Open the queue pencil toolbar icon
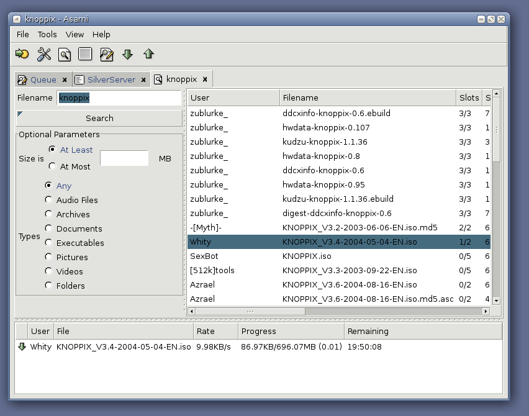This screenshot has width=529, height=416. 107,54
